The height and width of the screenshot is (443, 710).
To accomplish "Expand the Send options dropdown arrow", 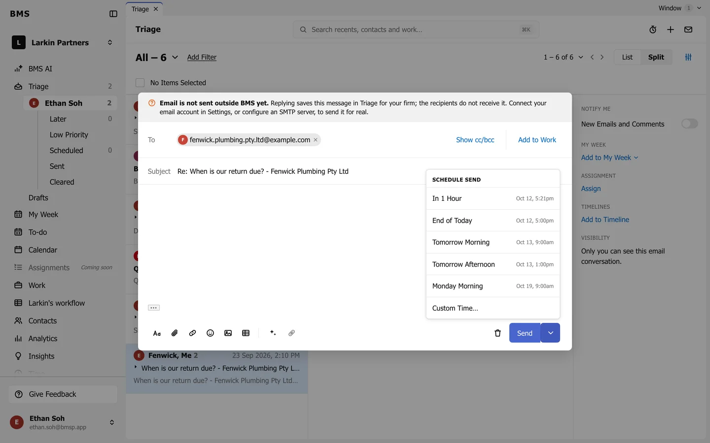I will coord(550,333).
